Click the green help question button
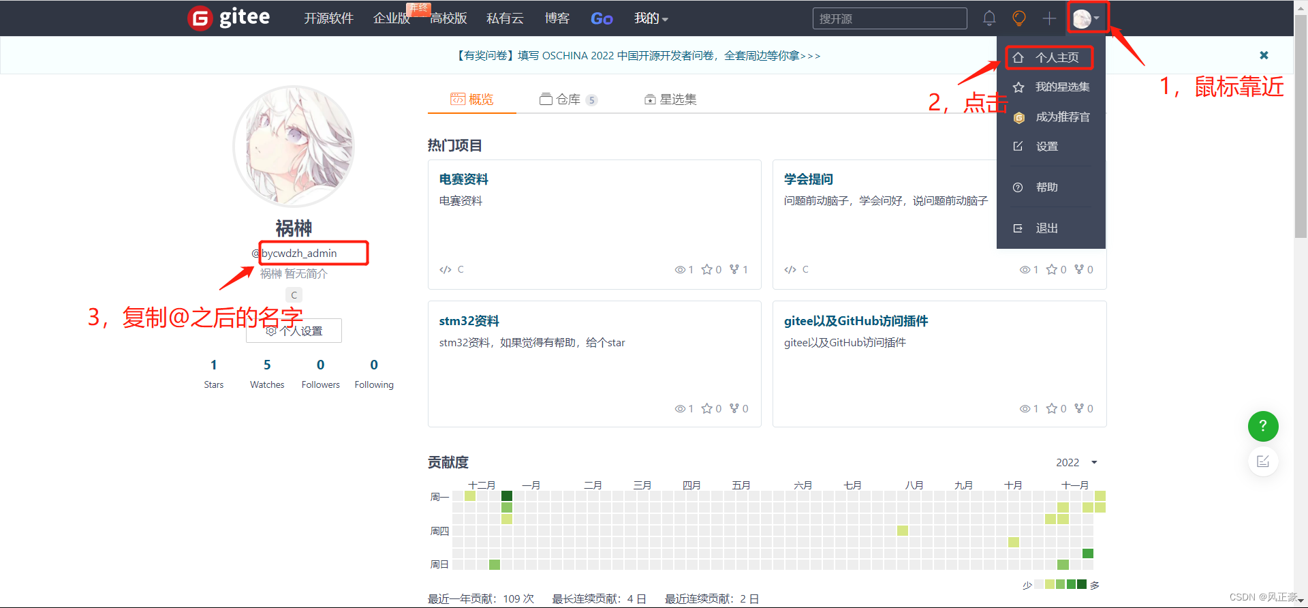1308x608 pixels. [1263, 426]
